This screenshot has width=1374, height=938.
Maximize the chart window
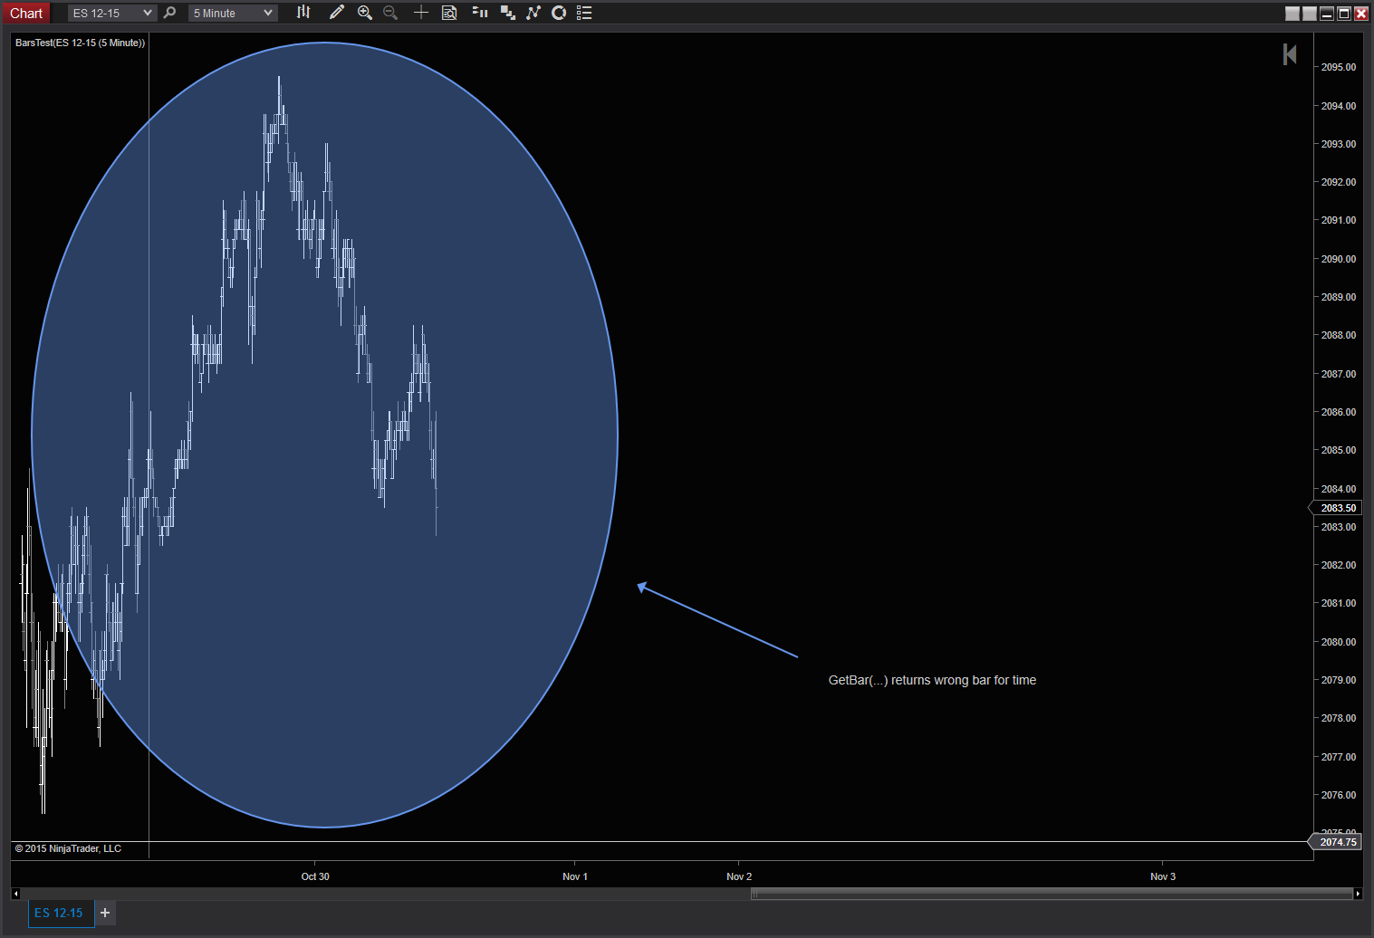(1344, 13)
